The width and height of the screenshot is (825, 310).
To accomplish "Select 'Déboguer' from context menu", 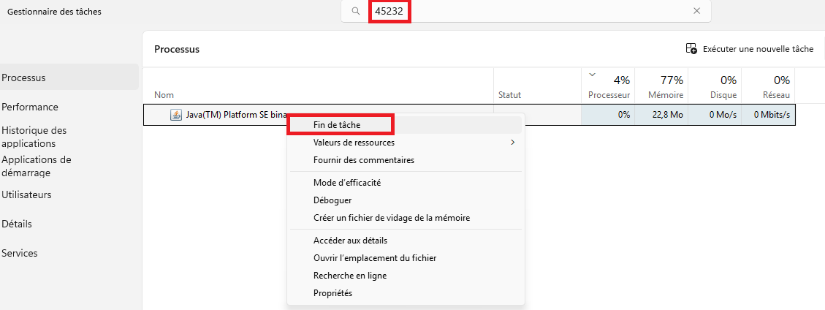I will pos(332,200).
